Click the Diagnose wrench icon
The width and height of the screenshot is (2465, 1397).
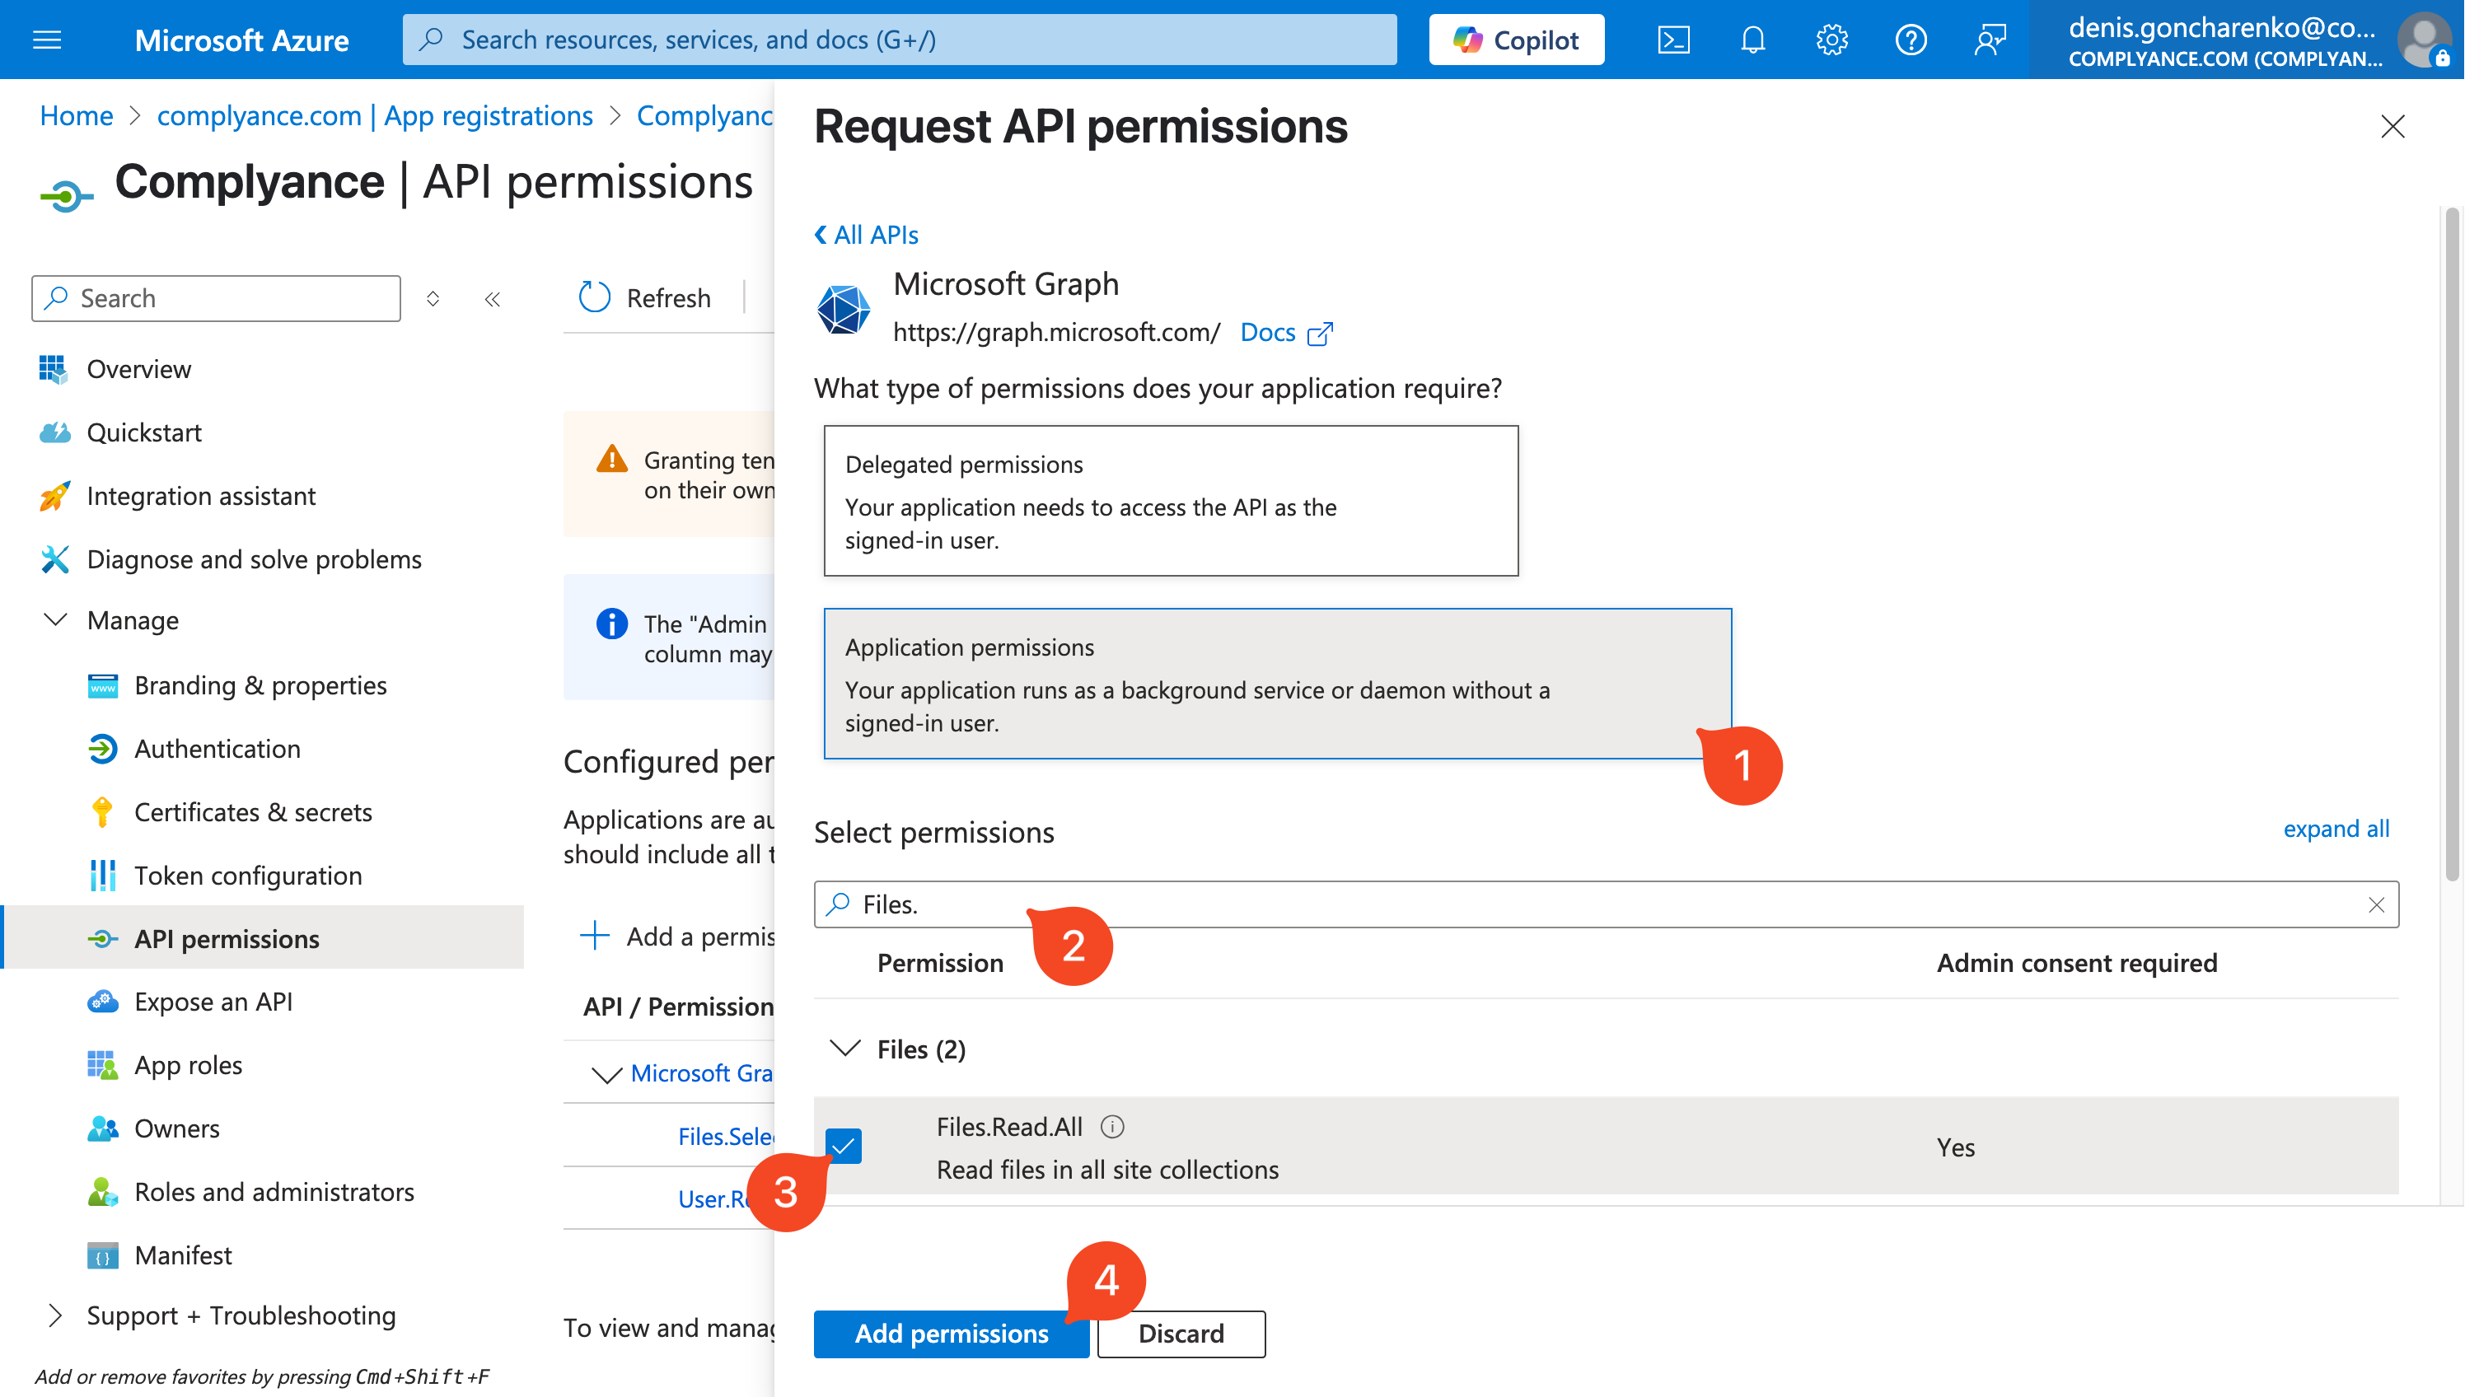point(54,559)
